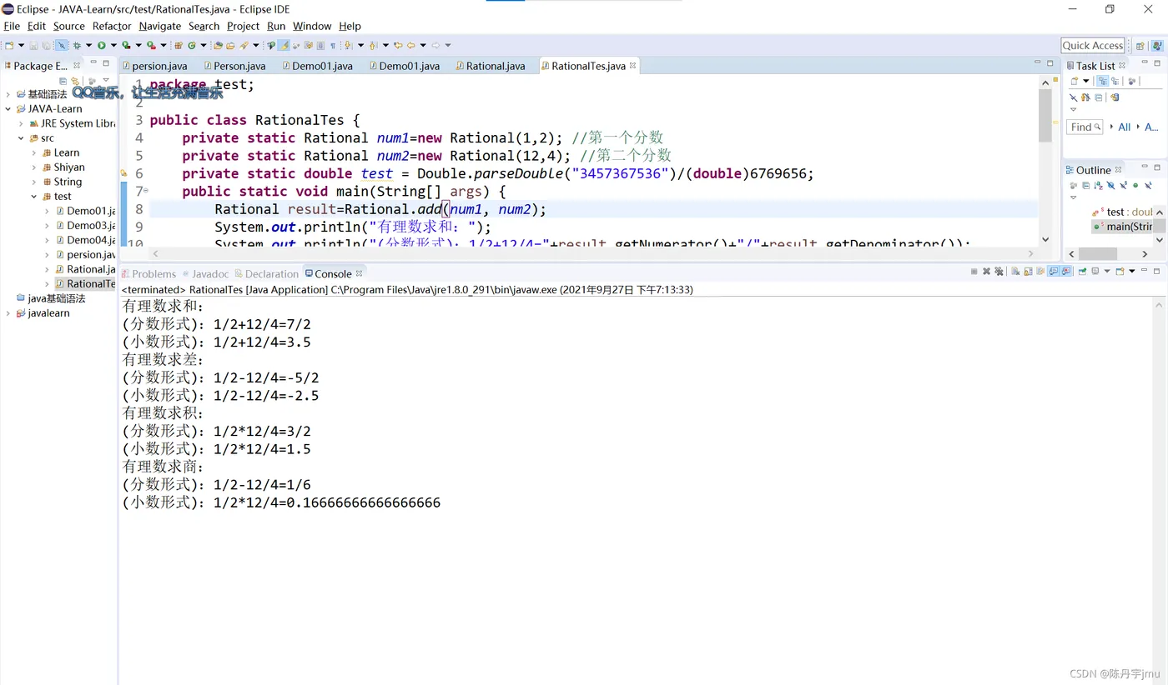
Task: Click the All link in Task List
Action: click(x=1125, y=127)
